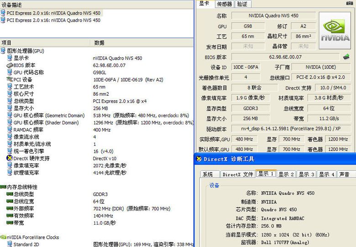Click the GPU field showing G98
Screen dimensions: 356x247
[x=248, y=26]
